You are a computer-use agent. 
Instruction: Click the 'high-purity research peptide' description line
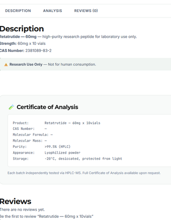tap(68, 37)
